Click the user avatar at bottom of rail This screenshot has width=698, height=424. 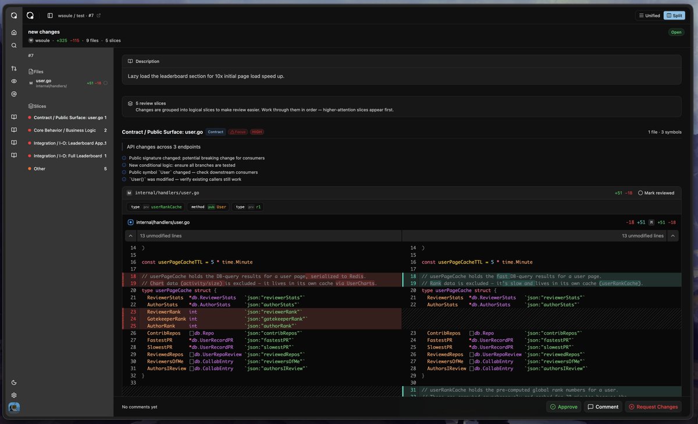tap(14, 408)
